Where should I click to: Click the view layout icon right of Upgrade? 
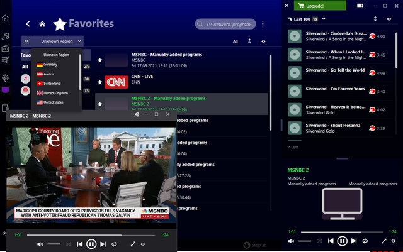point(360,6)
